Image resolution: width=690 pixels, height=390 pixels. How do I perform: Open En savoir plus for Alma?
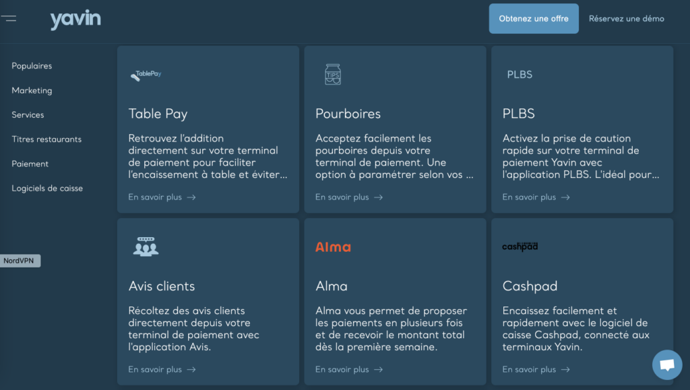[x=350, y=370]
